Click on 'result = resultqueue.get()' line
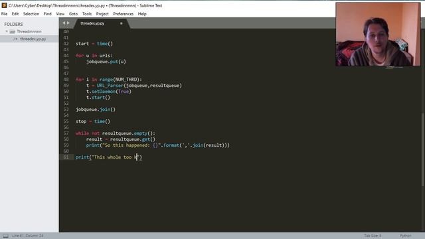 pos(121,139)
